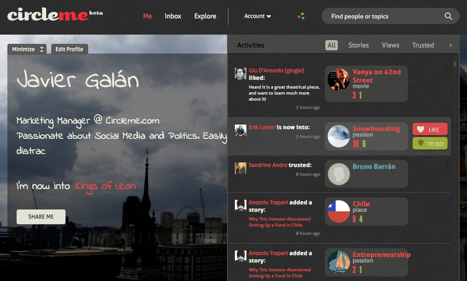
Task: Click the Entrepreneurship passion icon
Action: pos(338,262)
